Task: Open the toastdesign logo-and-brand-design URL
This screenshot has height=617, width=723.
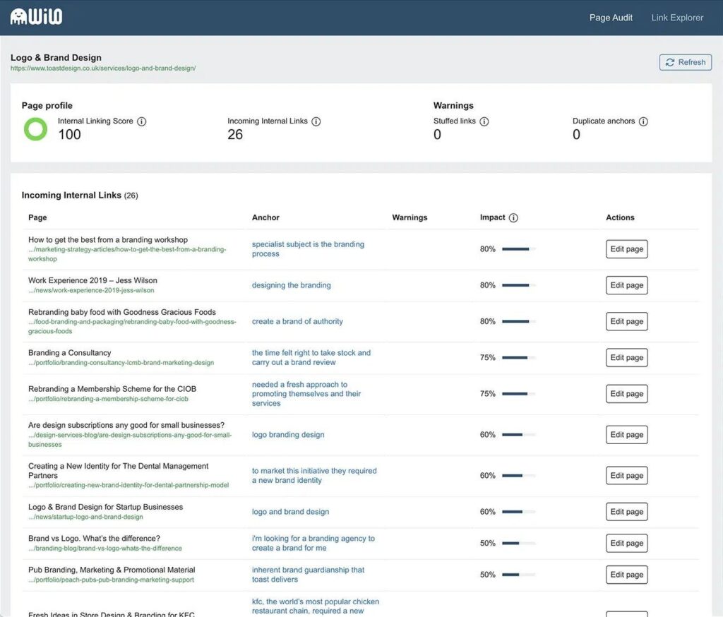Action: pos(103,68)
